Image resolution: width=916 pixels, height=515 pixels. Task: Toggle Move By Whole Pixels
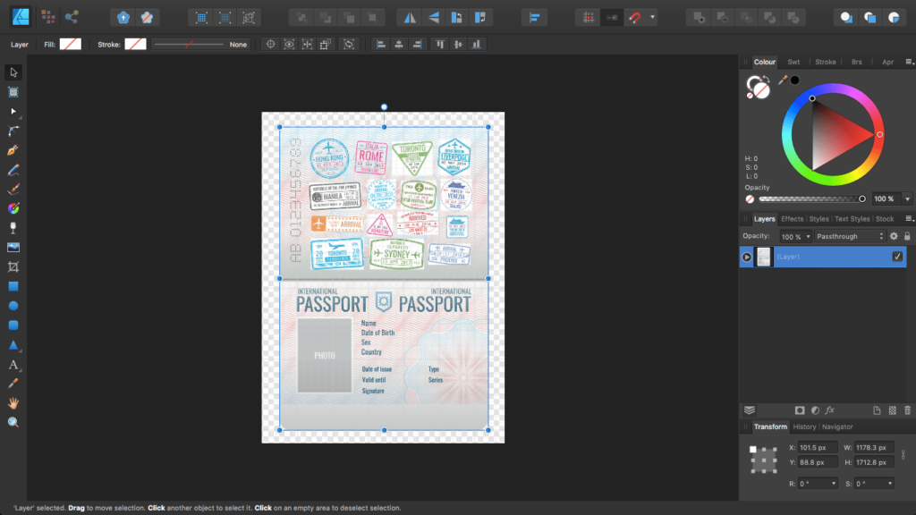[x=612, y=18]
